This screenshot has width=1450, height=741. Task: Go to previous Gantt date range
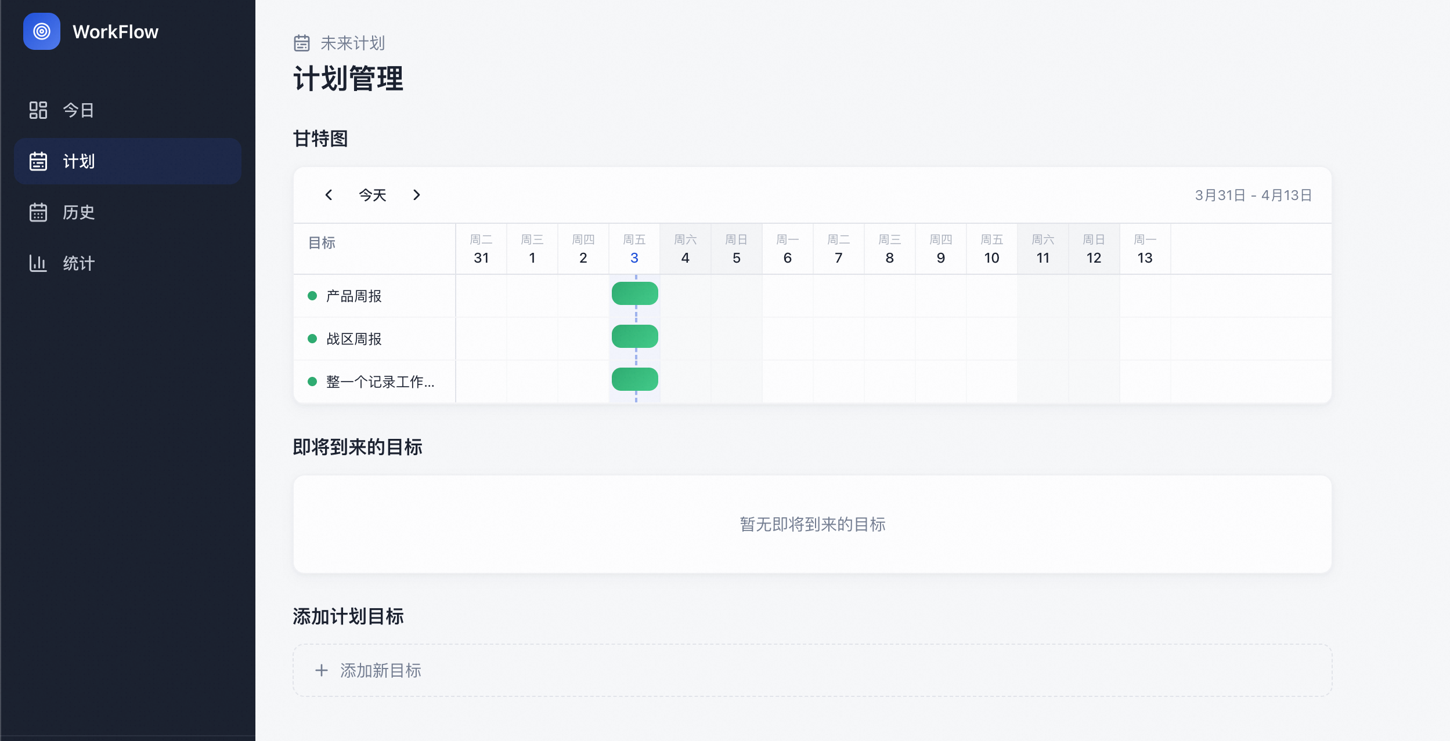[x=329, y=195]
